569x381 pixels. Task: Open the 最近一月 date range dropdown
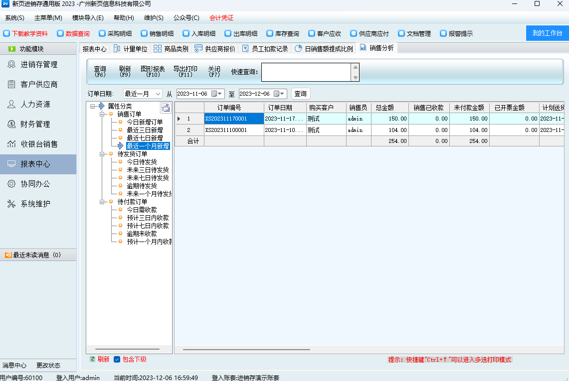[x=158, y=94]
